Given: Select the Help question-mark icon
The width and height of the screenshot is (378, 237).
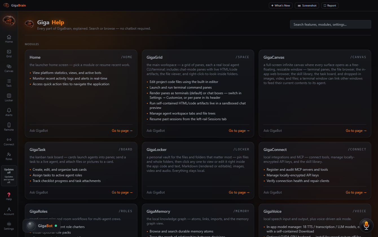Looking at the screenshot, I should 9,196.
